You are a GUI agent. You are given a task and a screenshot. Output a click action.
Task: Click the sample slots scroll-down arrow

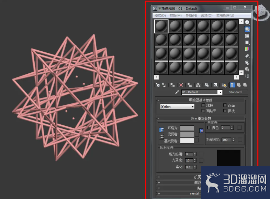241,73
